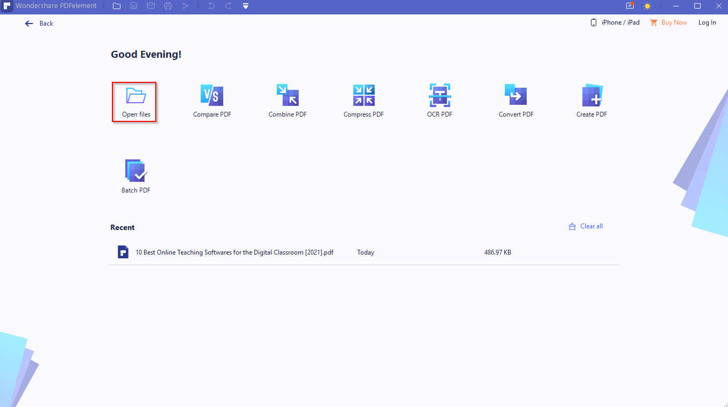Start the Combine PDF tool
Viewport: 728px width, 407px height.
click(287, 102)
